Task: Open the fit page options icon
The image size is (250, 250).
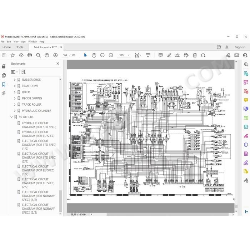Action: click(x=138, y=55)
